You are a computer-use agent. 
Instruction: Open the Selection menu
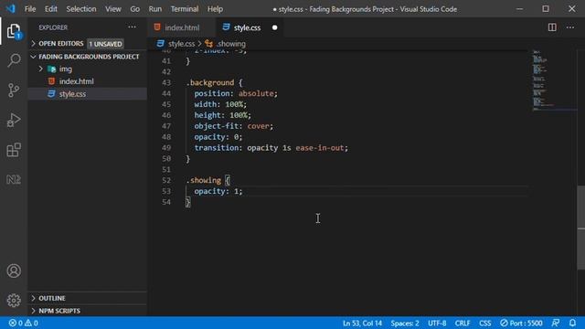[81, 9]
